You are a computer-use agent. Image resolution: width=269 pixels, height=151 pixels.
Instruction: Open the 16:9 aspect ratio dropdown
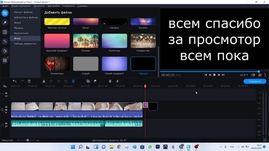(244, 75)
